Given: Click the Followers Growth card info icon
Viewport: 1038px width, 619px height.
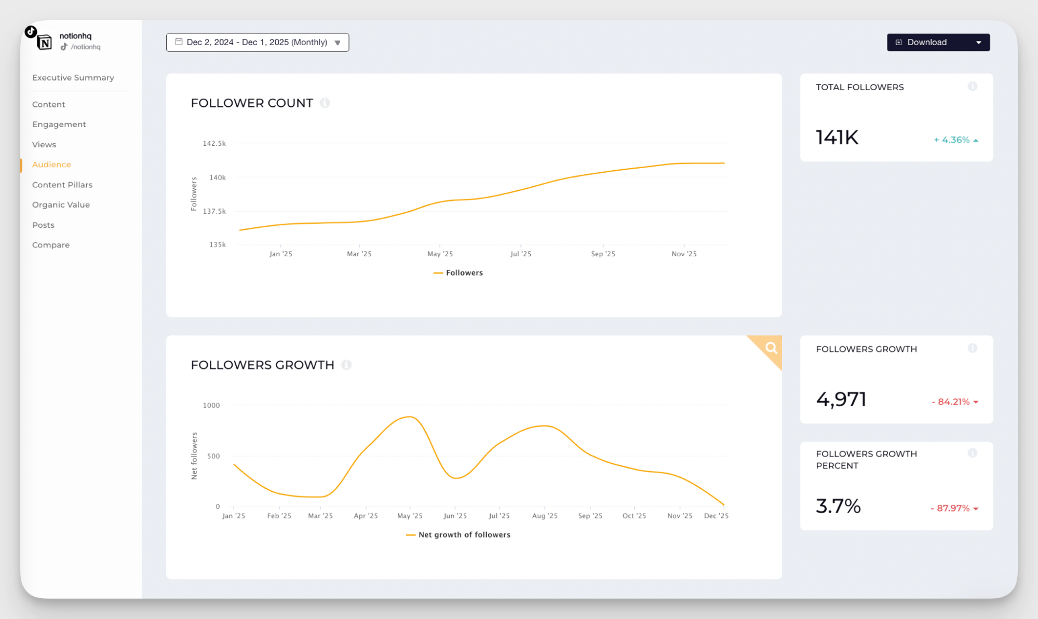Looking at the screenshot, I should click(x=973, y=348).
